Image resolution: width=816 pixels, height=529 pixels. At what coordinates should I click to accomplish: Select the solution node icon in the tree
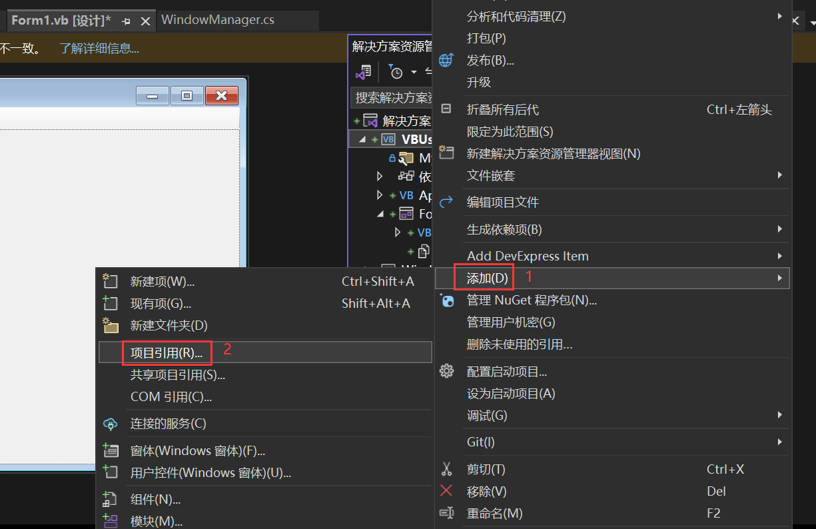(x=370, y=121)
